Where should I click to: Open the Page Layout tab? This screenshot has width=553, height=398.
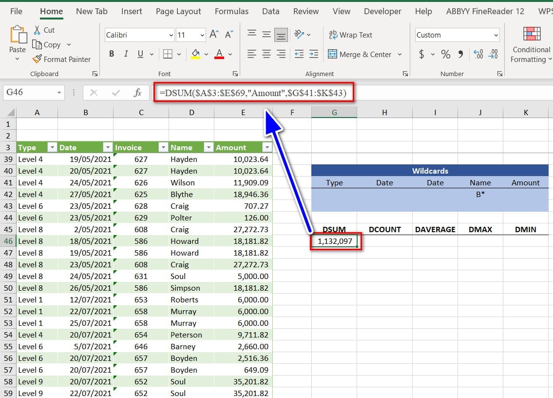pos(178,11)
